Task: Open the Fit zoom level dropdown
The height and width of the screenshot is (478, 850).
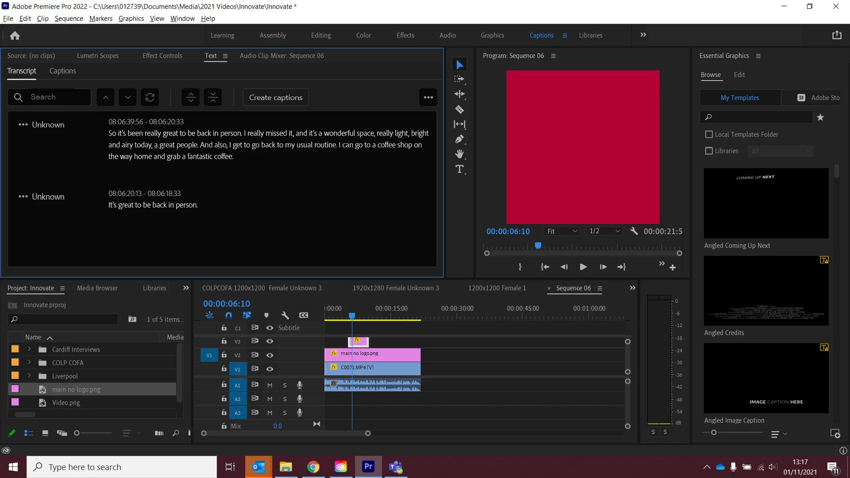Action: [562, 231]
